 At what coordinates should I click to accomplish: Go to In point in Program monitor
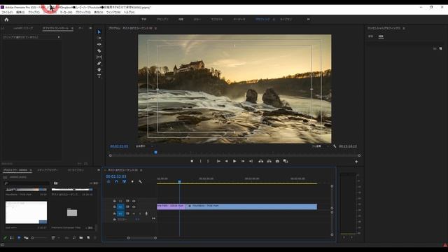[x=218, y=161]
